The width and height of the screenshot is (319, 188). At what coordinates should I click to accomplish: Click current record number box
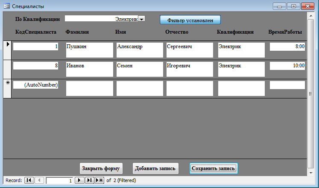click(x=59, y=180)
